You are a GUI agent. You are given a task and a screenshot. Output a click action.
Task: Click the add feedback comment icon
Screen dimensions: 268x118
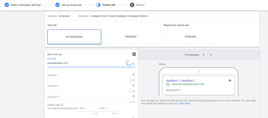[x=134, y=54]
